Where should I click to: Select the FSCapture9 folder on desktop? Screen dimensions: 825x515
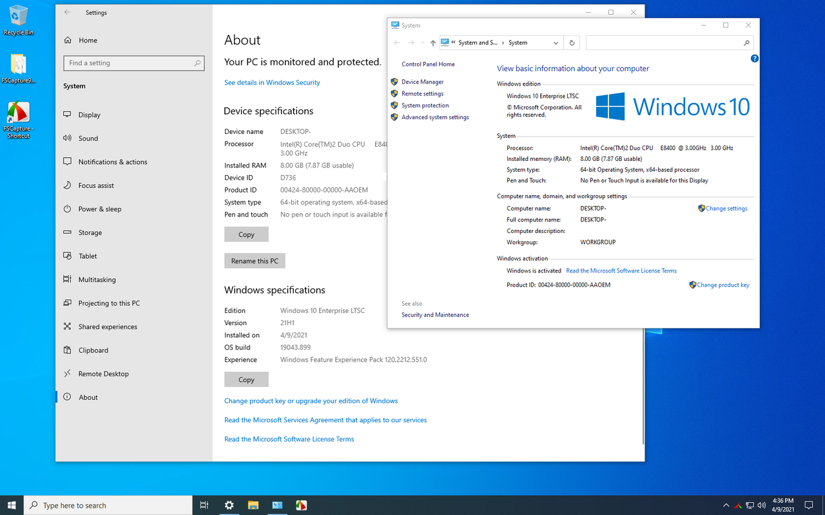(18, 69)
